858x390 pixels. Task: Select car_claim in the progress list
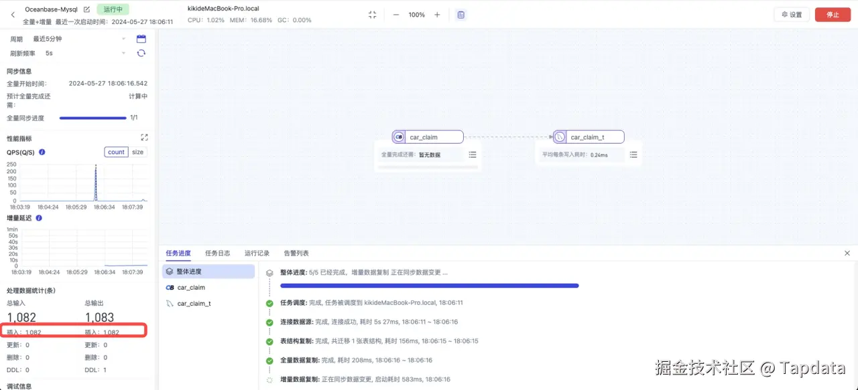(208, 288)
